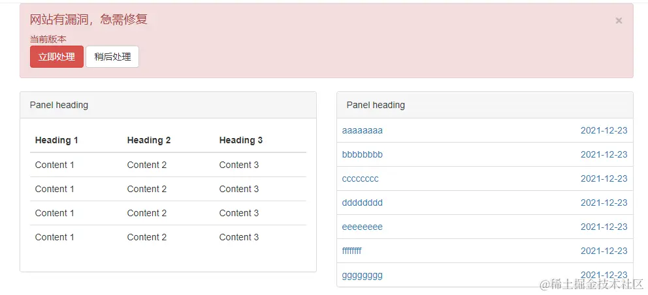This screenshot has width=648, height=295.
Task: Click the left Panel heading title
Action: click(x=59, y=105)
